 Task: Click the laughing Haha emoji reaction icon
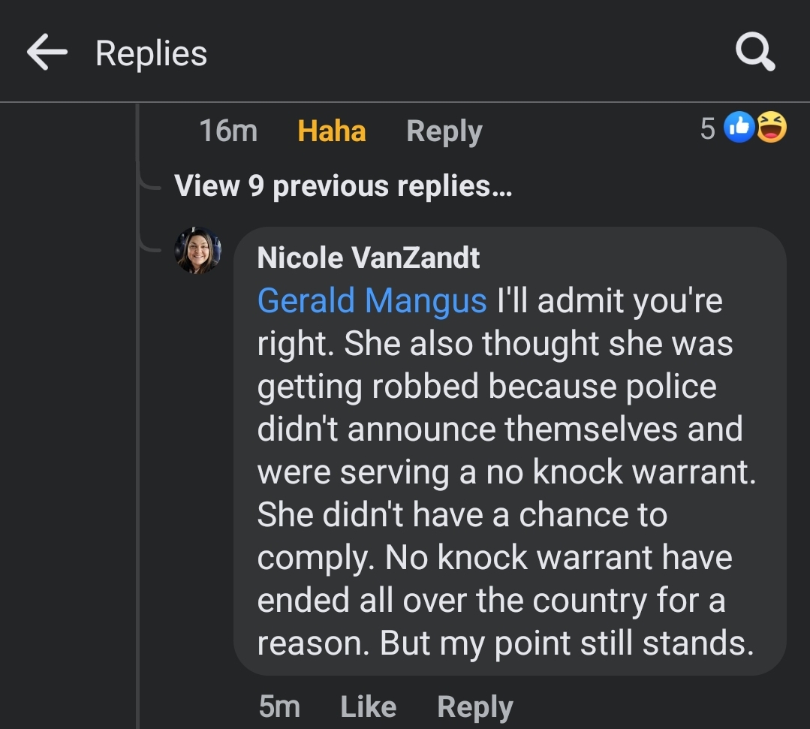(772, 127)
